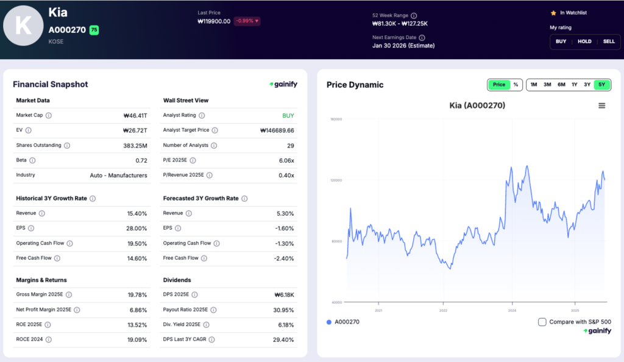Screen dimensions: 624x362
Task: Enable Compare with S&P 500 checkbox
Action: [542, 322]
